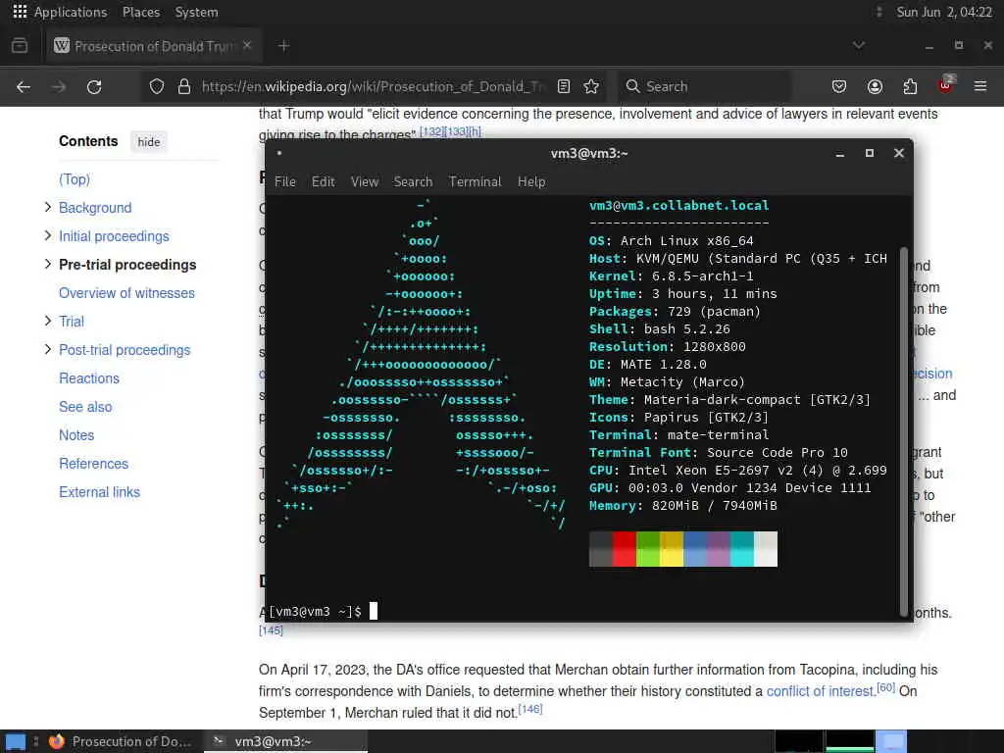
Task: Jump to the See also section
Action: click(x=85, y=407)
